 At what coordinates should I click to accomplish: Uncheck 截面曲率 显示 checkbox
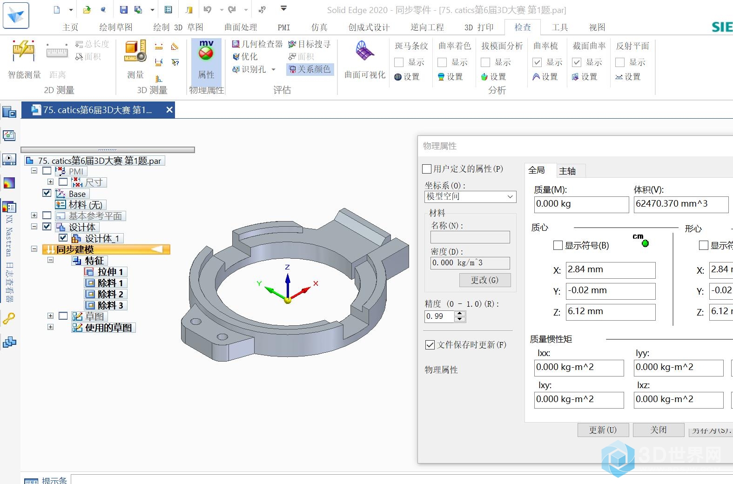[577, 62]
